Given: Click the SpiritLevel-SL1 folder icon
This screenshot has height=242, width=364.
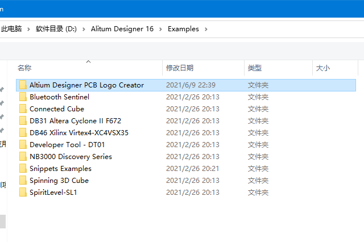Looking at the screenshot, I should [23, 193].
